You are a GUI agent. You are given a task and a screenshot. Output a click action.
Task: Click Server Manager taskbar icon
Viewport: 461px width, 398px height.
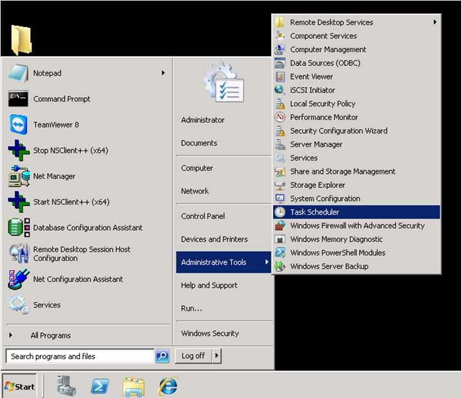(66, 386)
